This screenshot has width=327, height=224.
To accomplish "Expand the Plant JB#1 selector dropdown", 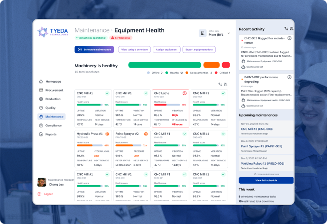I will [x=228, y=33].
